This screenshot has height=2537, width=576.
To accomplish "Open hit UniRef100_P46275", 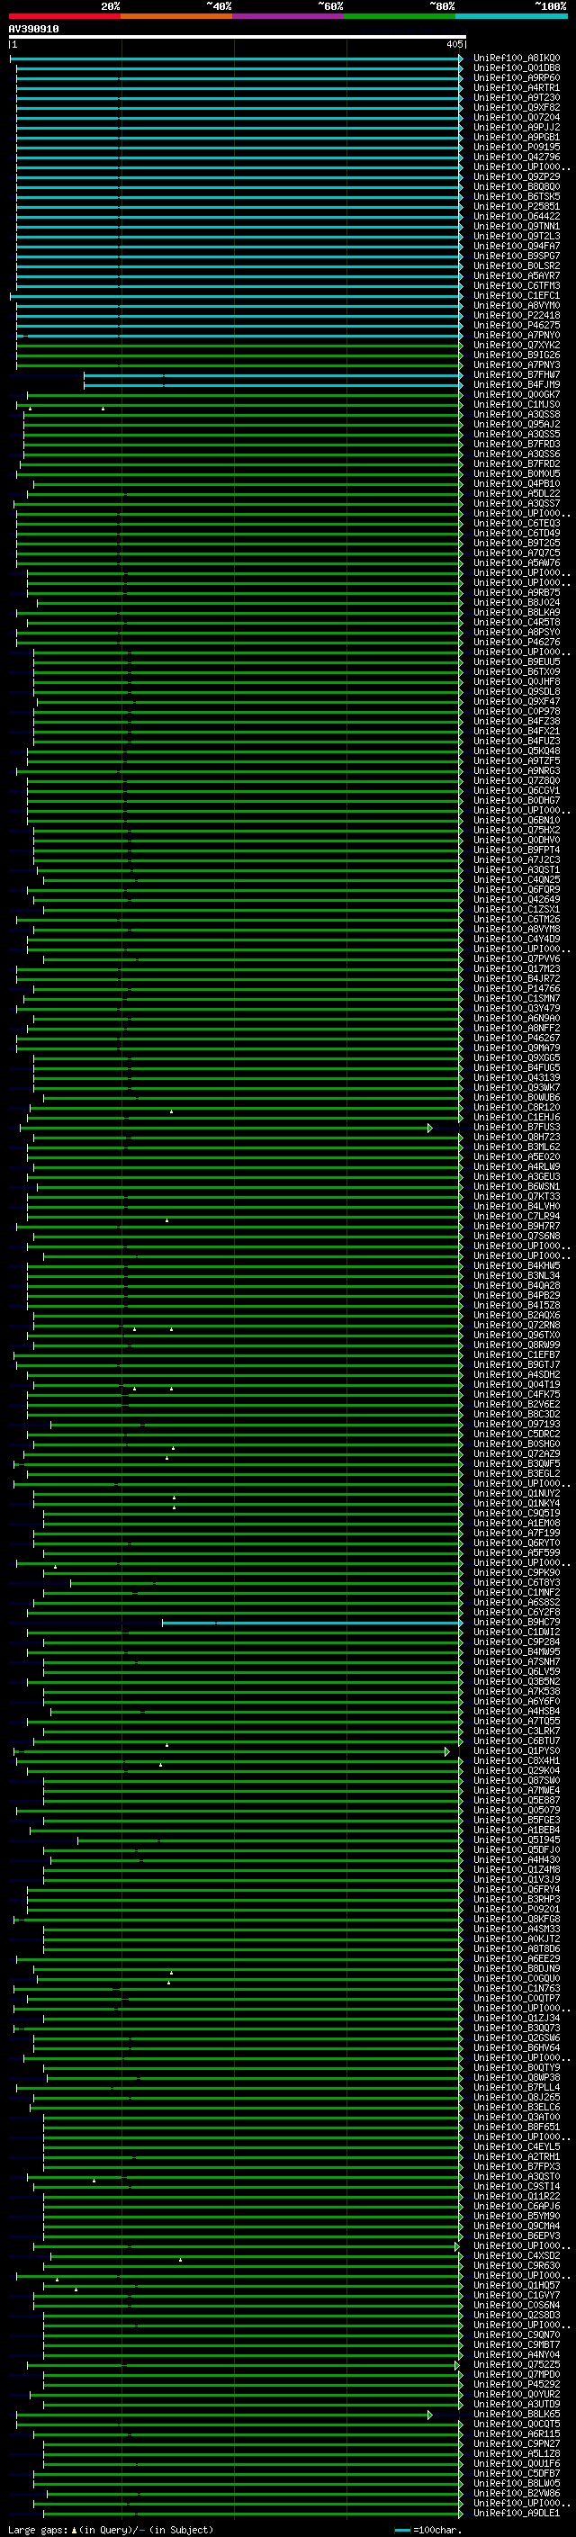I will coord(517,325).
